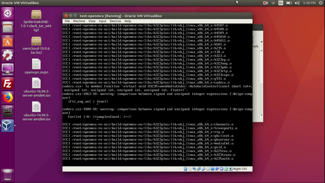Select ubuntu-14.04.5-server-amd64.iso desktop file
Image resolution: width=325 pixels, height=183 pixels.
tap(36, 111)
